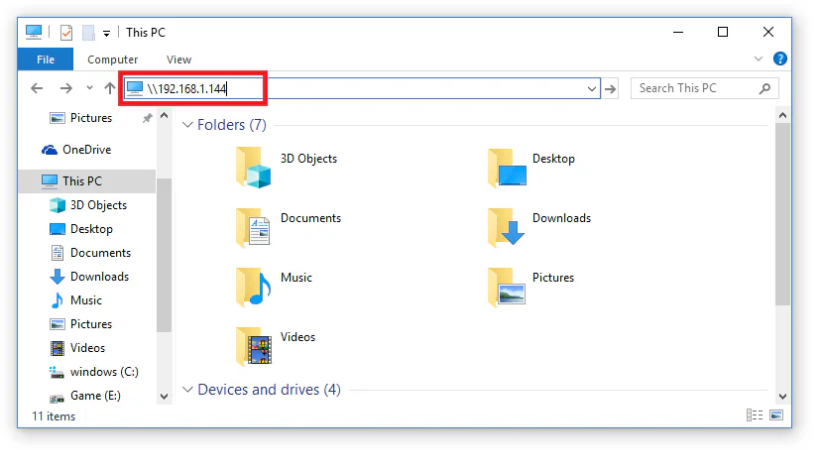Open recent locations dropdown arrow

(89, 88)
